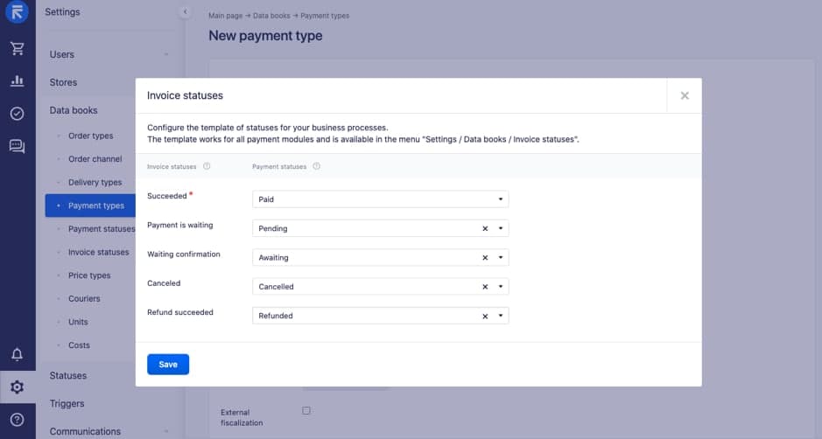Viewport: 822px width, 439px height.
Task: Select Order types in sidebar menu
Action: pos(91,136)
